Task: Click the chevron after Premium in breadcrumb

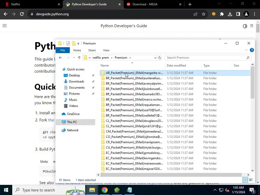Action: [x=130, y=58]
